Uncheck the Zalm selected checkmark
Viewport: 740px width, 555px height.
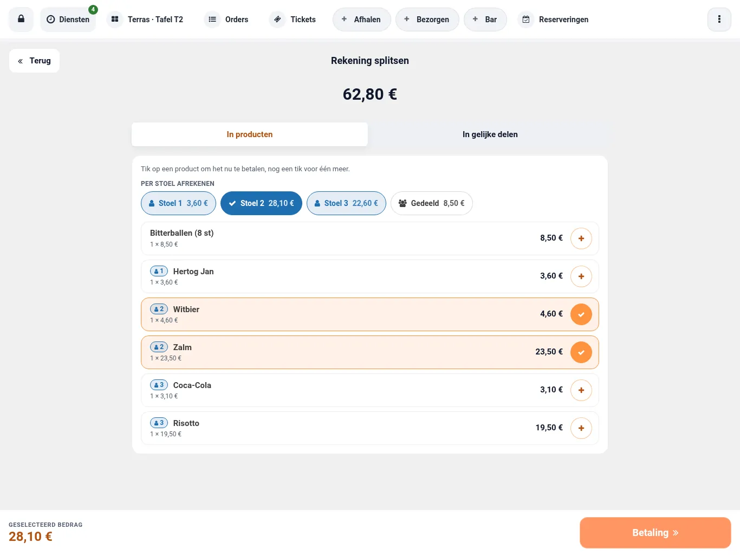click(581, 352)
